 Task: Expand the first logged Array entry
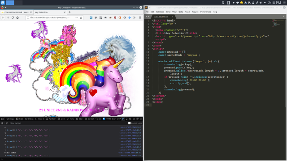(x=5, y=130)
